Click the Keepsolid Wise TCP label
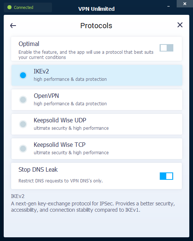 click(x=59, y=145)
